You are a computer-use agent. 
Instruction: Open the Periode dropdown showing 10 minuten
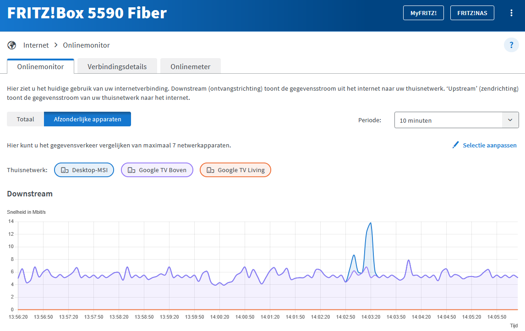pyautogui.click(x=448, y=120)
